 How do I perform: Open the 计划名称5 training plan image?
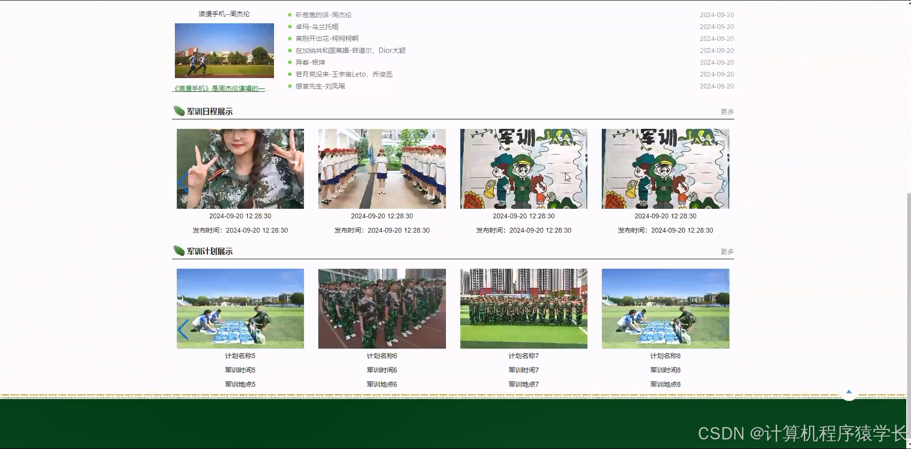(x=240, y=308)
